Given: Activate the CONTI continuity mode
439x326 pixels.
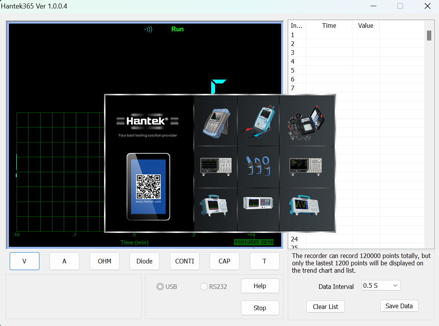Looking at the screenshot, I should [184, 261].
